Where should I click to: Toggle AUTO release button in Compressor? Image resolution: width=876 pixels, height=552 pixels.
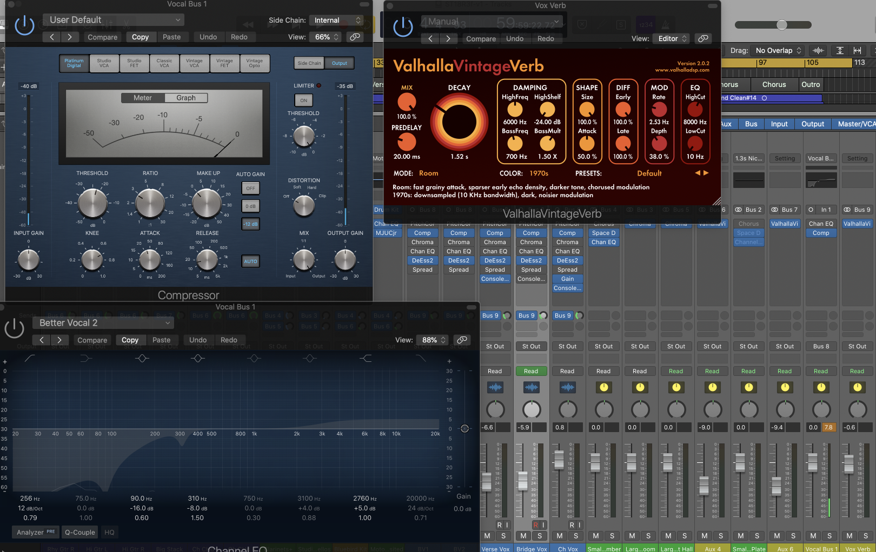pos(250,261)
